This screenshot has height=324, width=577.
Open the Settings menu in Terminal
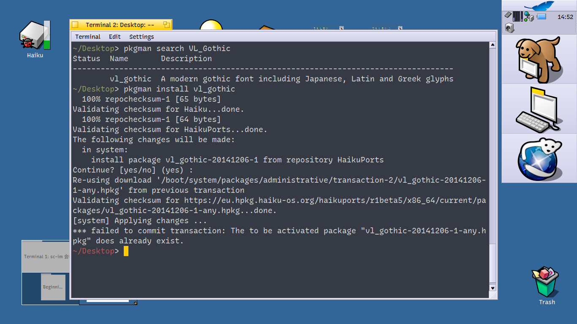(142, 37)
